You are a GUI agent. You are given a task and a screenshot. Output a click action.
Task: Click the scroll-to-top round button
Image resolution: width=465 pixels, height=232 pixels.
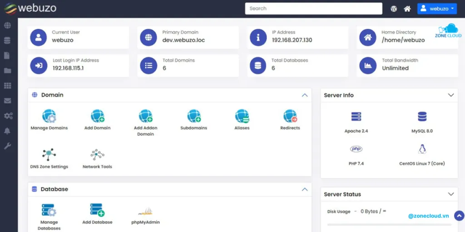(x=459, y=215)
